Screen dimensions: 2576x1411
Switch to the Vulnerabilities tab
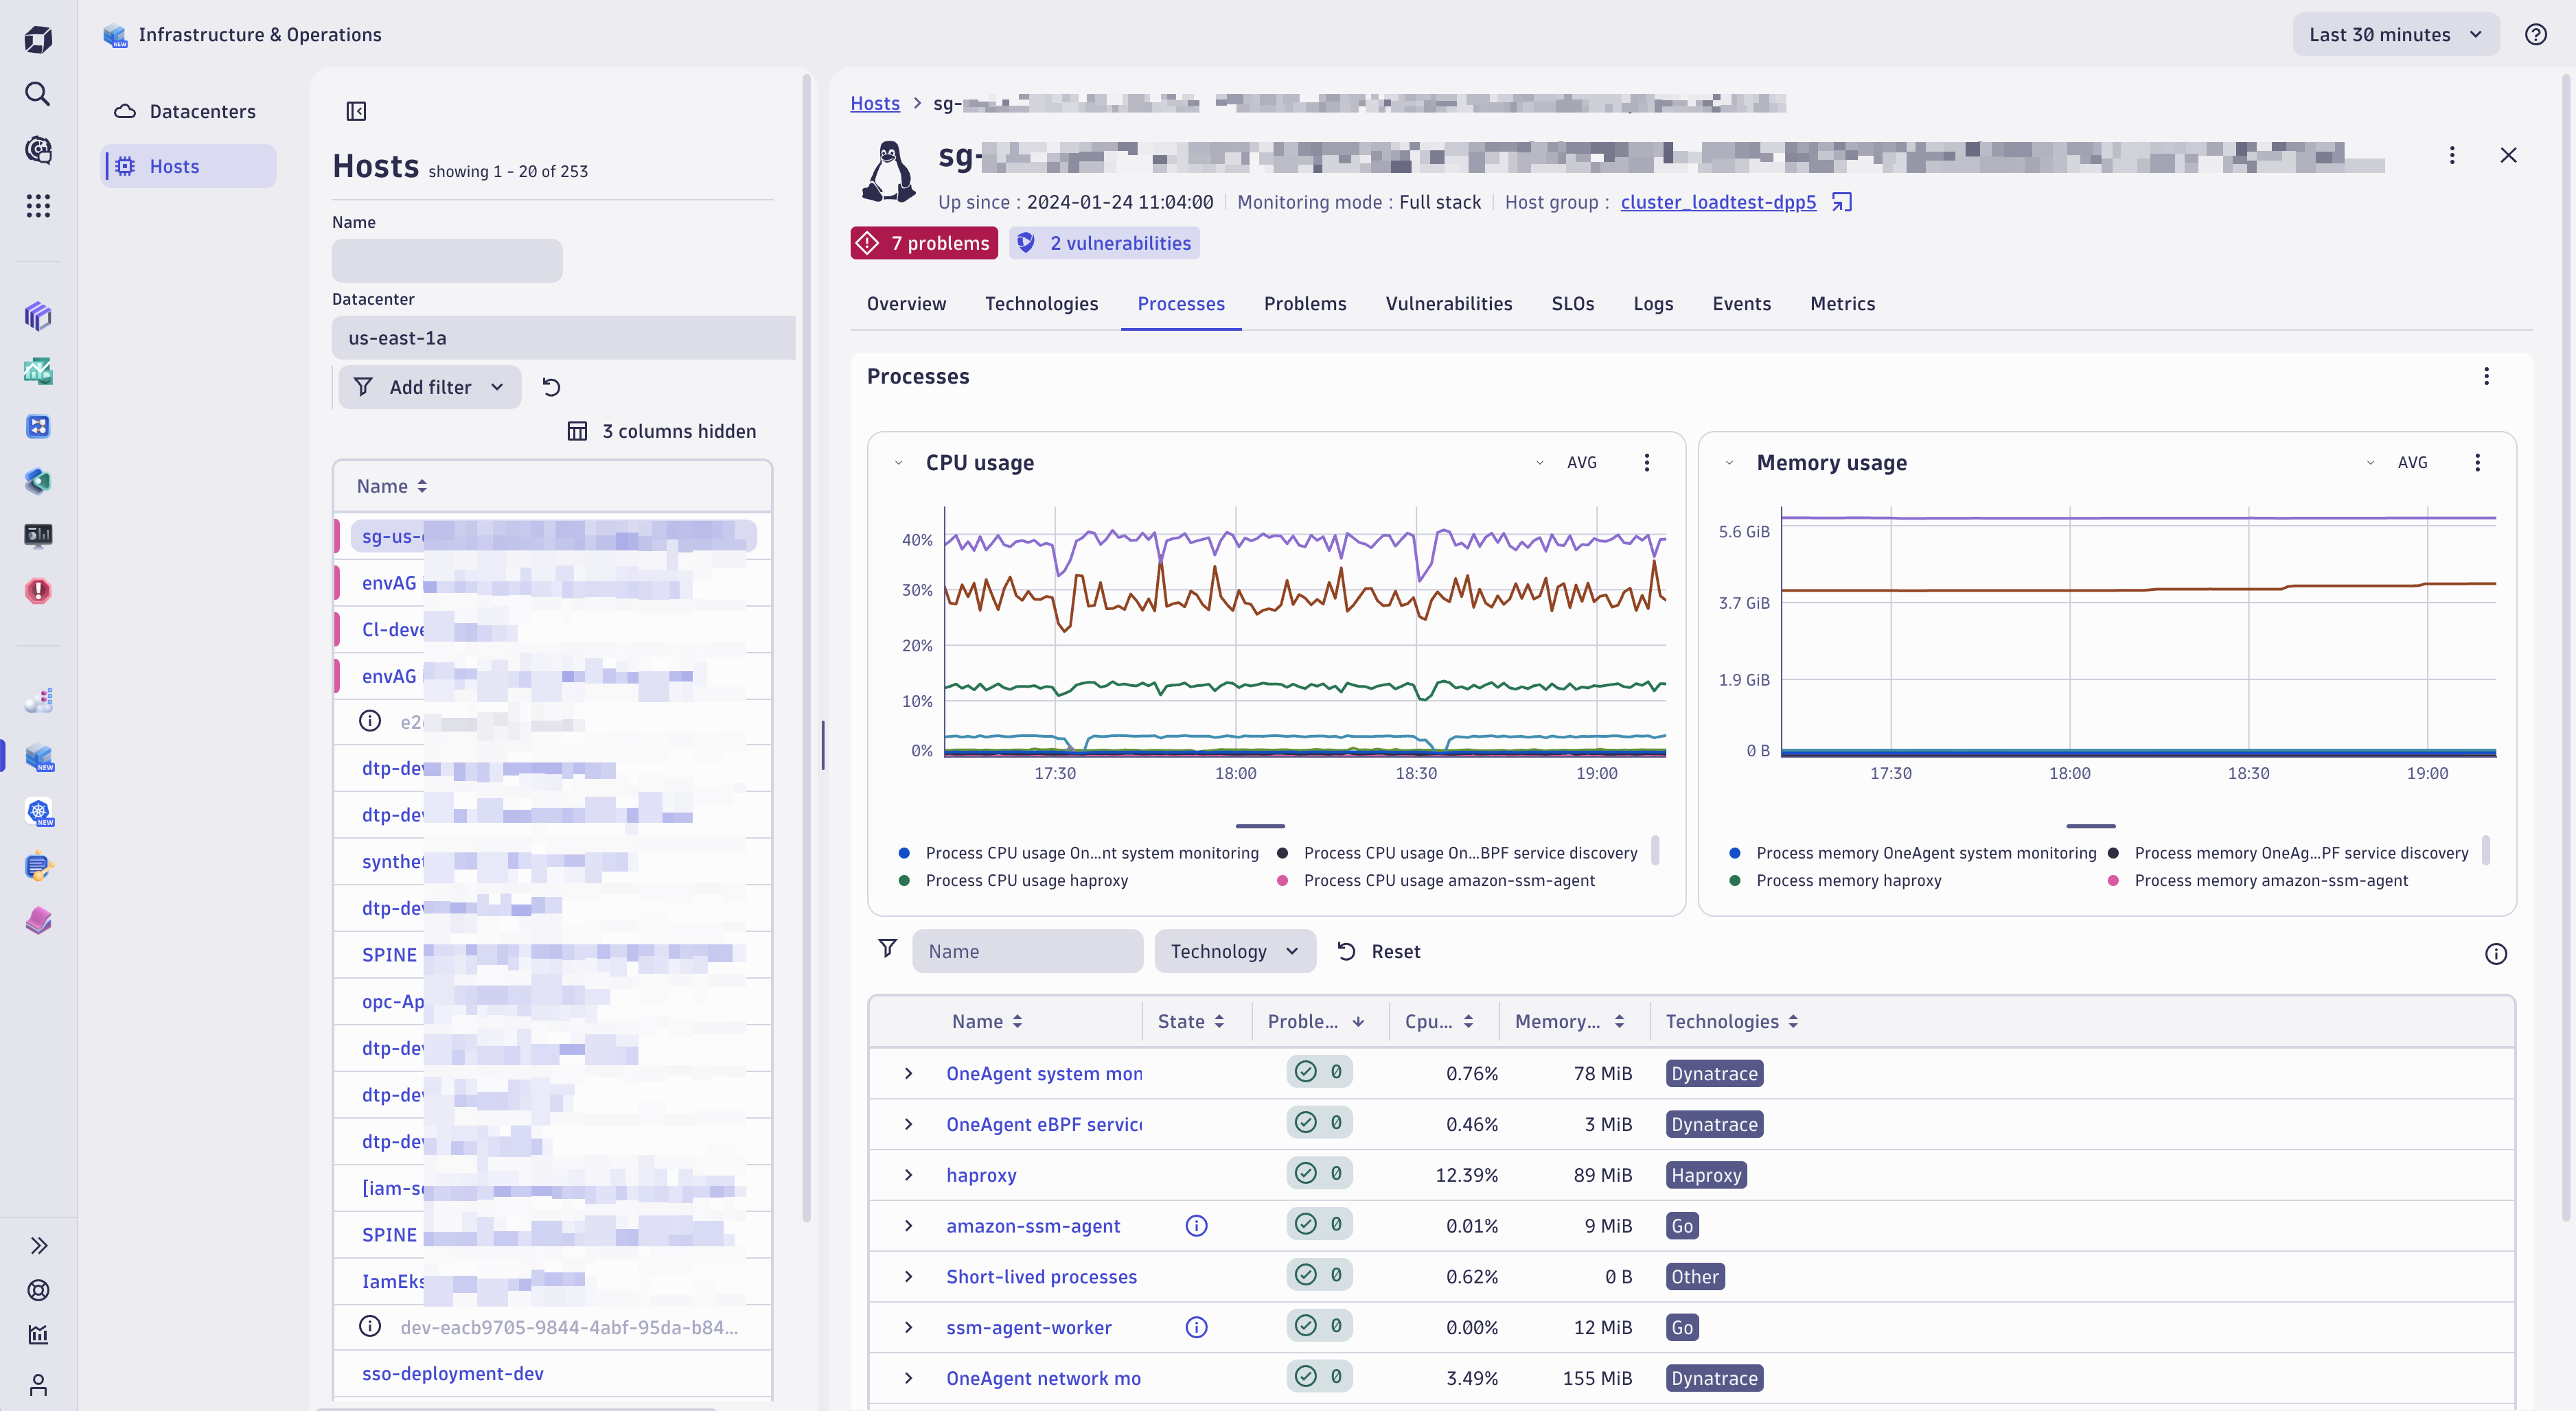[x=1449, y=304]
